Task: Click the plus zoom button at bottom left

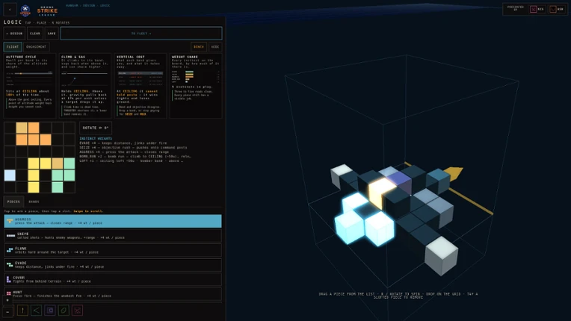Action: click(7, 300)
